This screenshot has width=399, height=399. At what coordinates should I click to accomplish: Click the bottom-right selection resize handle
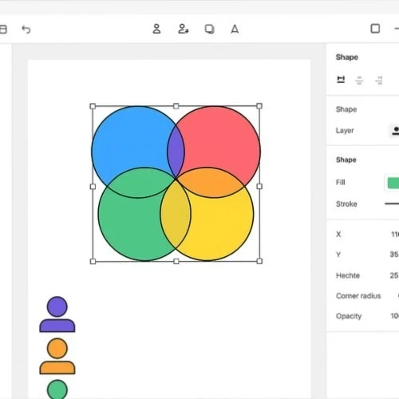(x=259, y=262)
